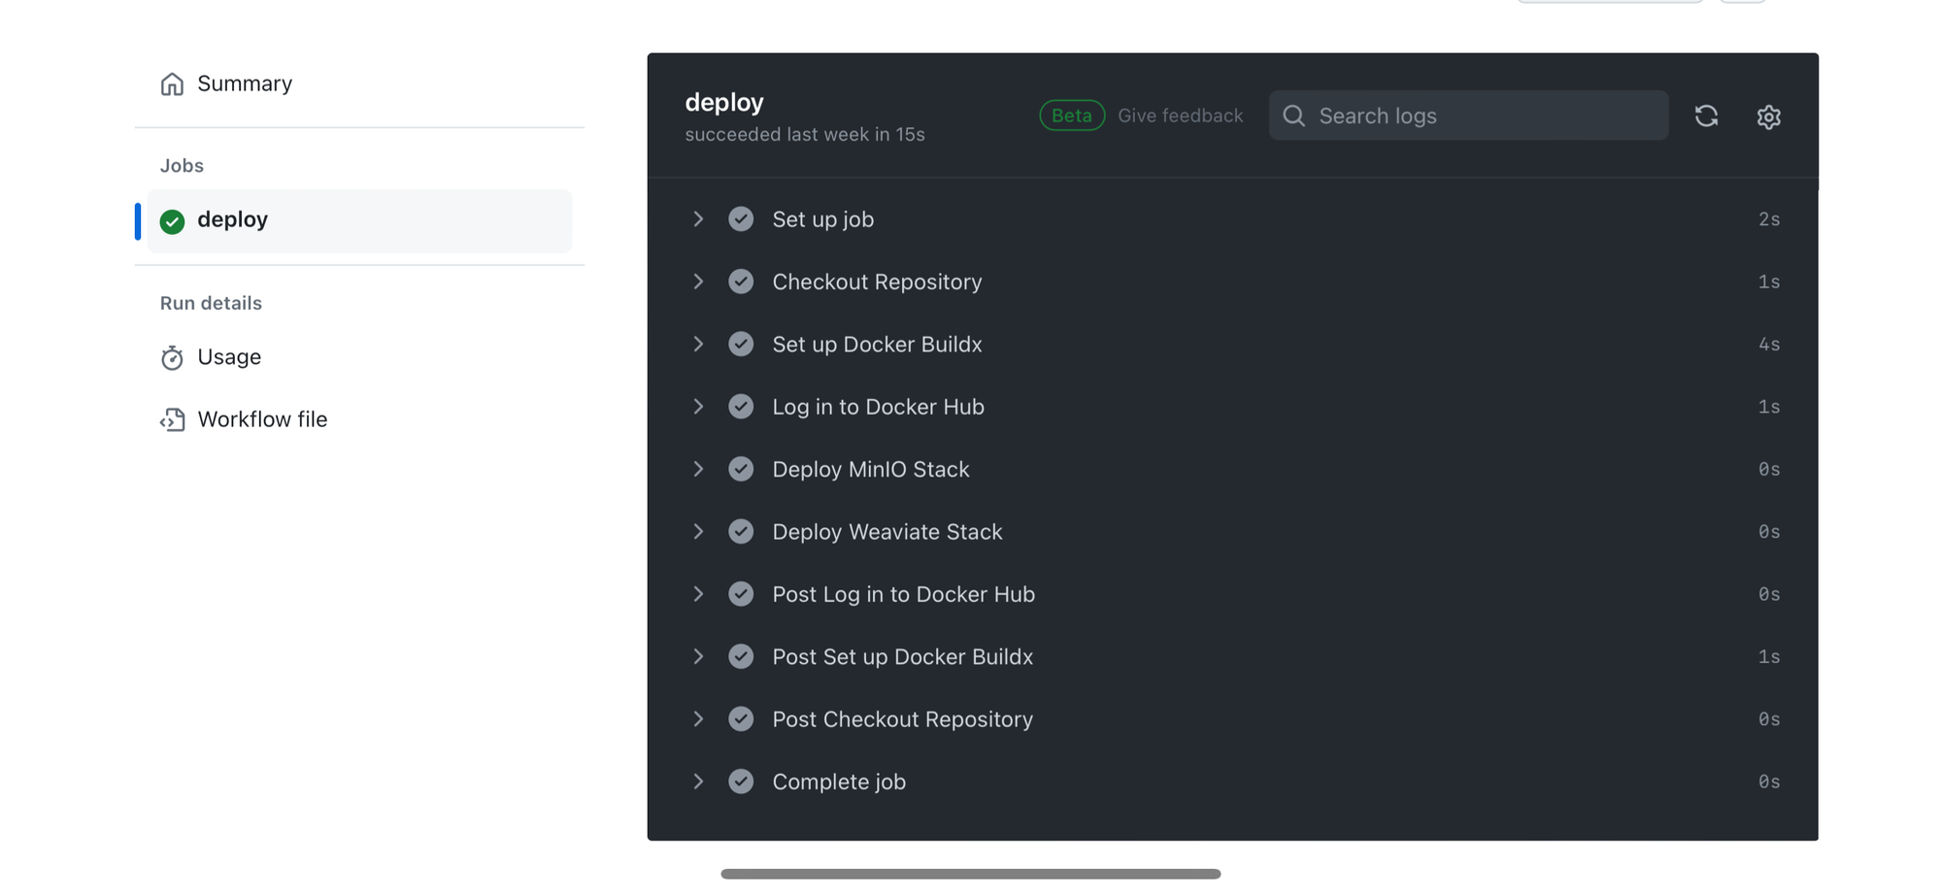1942x896 pixels.
Task: Click the green deploy success icon
Action: coord(172,221)
